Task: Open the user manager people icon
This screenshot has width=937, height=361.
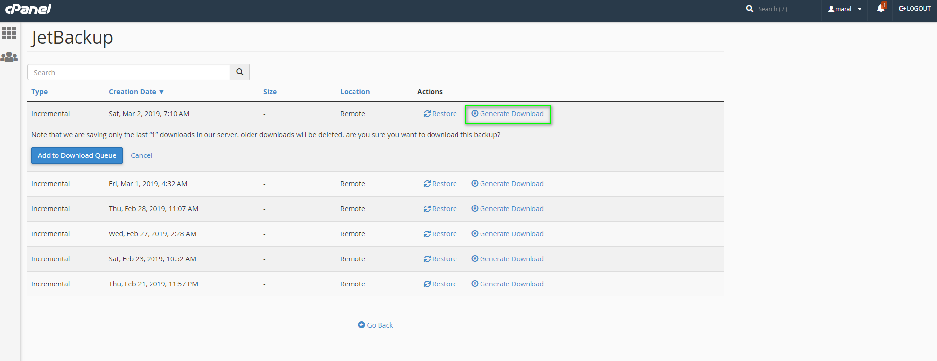Action: (x=9, y=57)
